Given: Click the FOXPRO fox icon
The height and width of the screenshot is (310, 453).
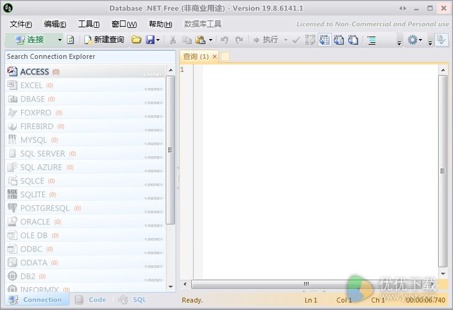Looking at the screenshot, I should tap(12, 113).
